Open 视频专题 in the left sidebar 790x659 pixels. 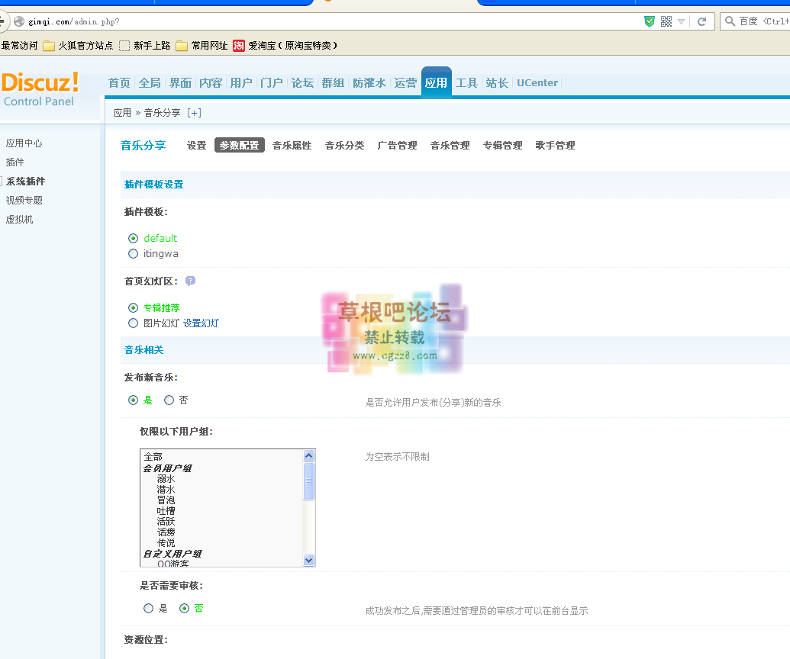click(x=24, y=201)
